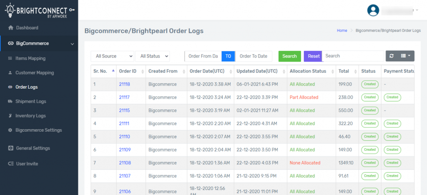The width and height of the screenshot is (427, 195).
Task: Click the total 322.20 cell
Action: click(x=346, y=123)
